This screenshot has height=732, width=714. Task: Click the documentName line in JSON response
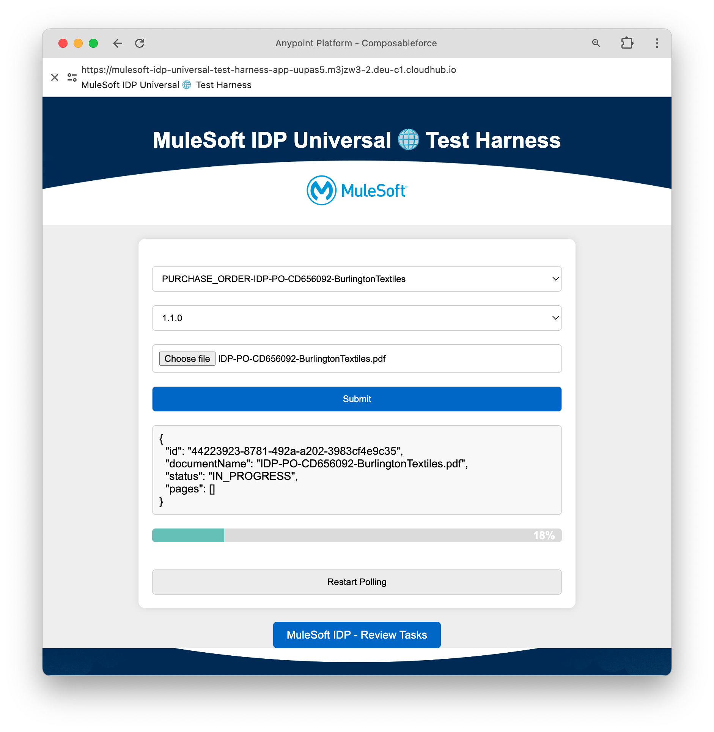pyautogui.click(x=316, y=464)
